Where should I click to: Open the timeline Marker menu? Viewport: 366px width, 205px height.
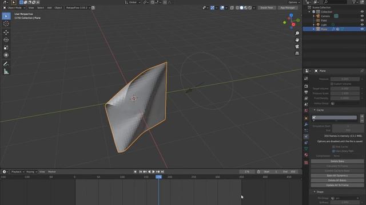[52, 172]
